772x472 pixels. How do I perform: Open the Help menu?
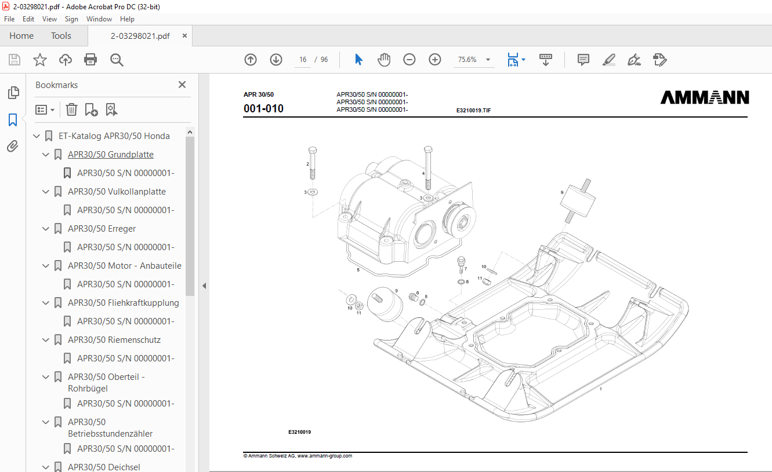[127, 19]
